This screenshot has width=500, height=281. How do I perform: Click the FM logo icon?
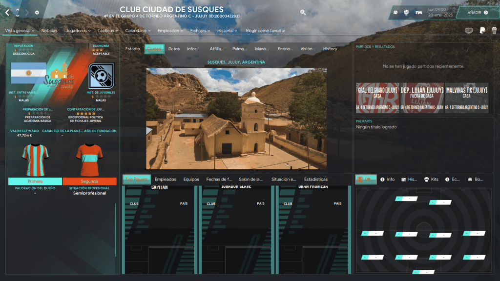(418, 12)
